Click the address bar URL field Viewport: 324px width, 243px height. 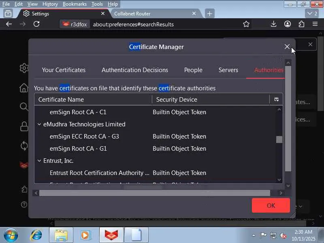pos(165,24)
